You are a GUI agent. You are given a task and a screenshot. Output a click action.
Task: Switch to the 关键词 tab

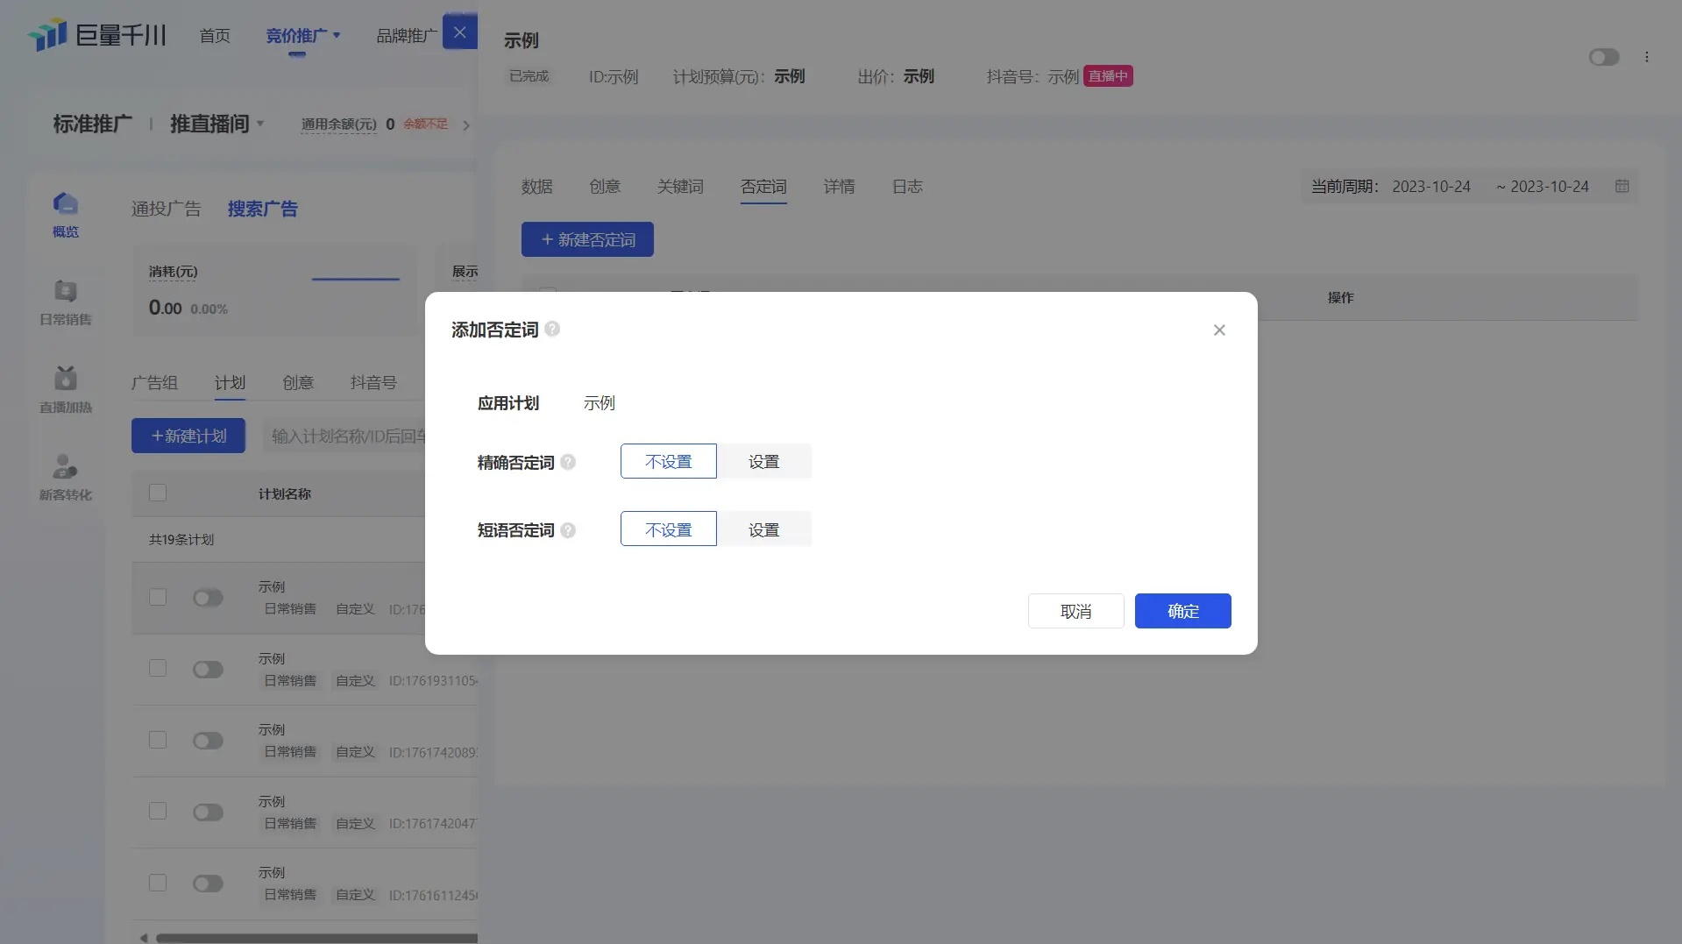pyautogui.click(x=680, y=187)
